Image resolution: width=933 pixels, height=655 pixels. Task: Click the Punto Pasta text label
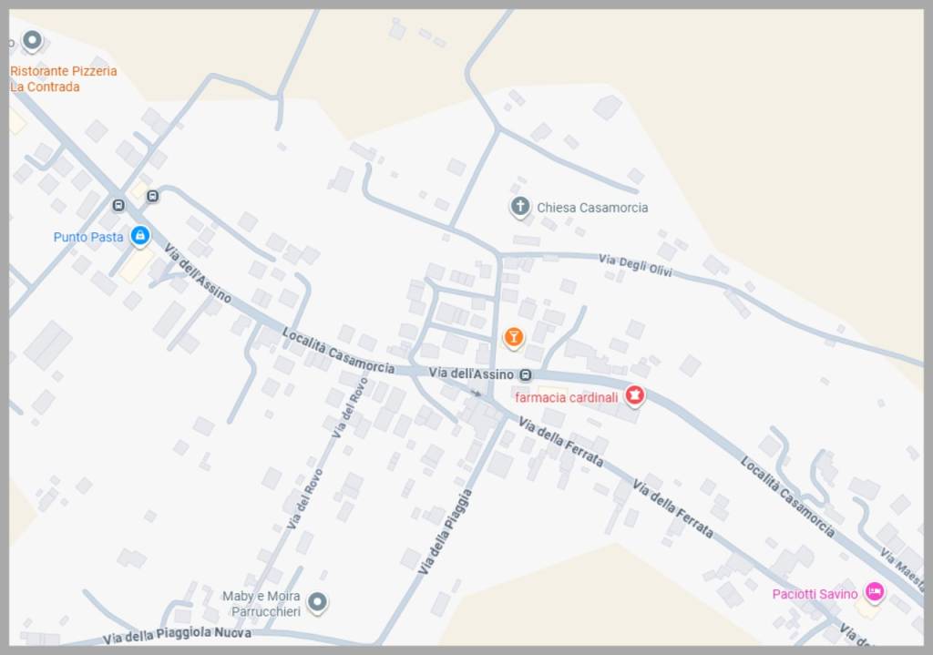click(88, 237)
